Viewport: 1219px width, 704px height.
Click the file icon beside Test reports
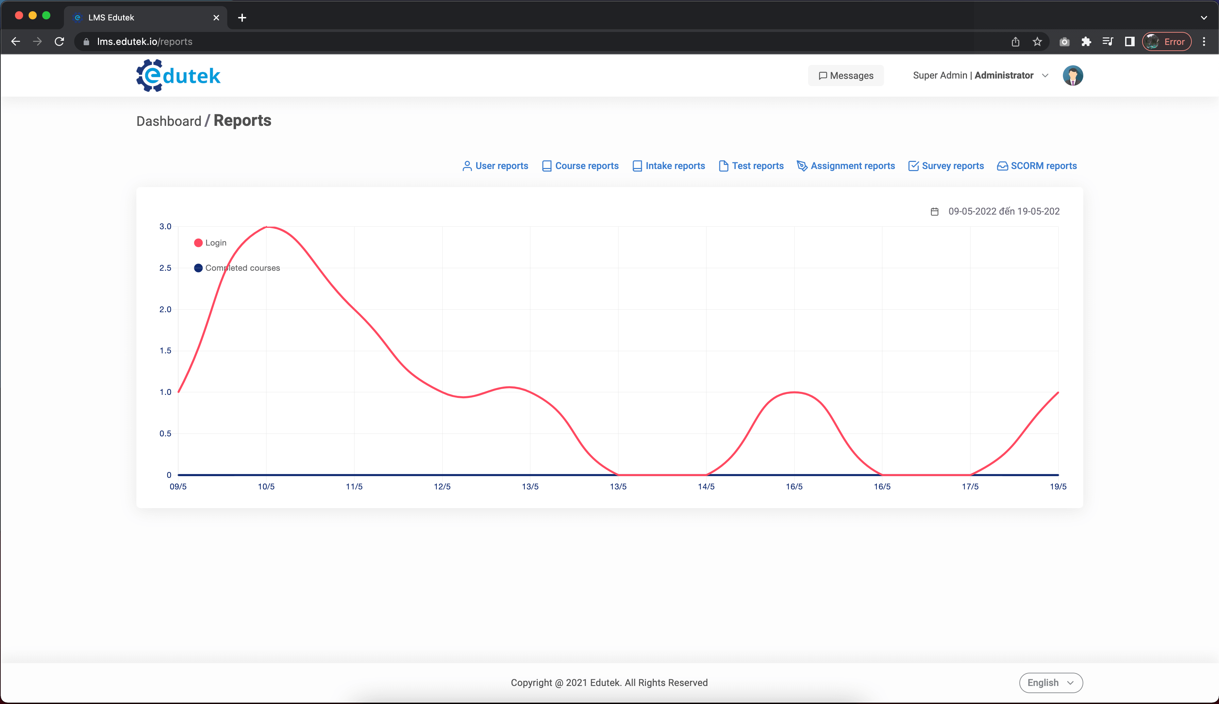tap(724, 166)
